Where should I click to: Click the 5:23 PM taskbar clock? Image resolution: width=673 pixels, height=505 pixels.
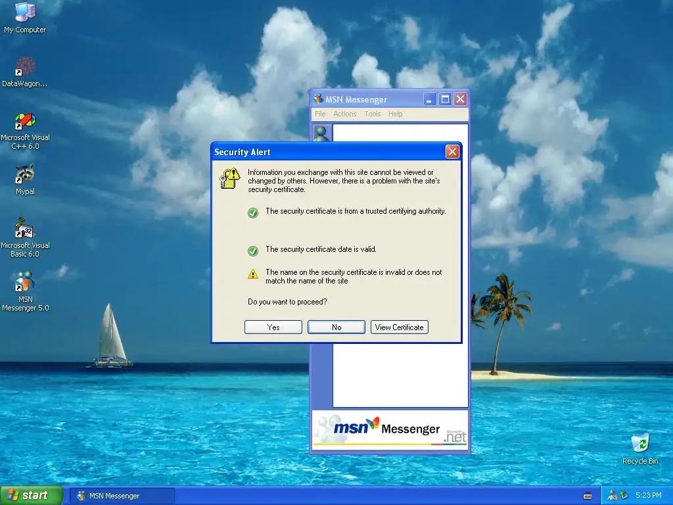648,496
